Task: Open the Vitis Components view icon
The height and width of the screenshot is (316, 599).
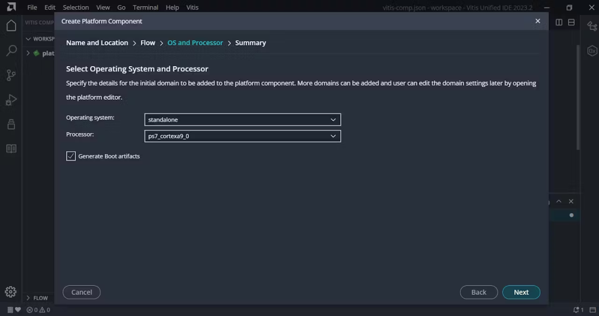Action: click(x=12, y=124)
